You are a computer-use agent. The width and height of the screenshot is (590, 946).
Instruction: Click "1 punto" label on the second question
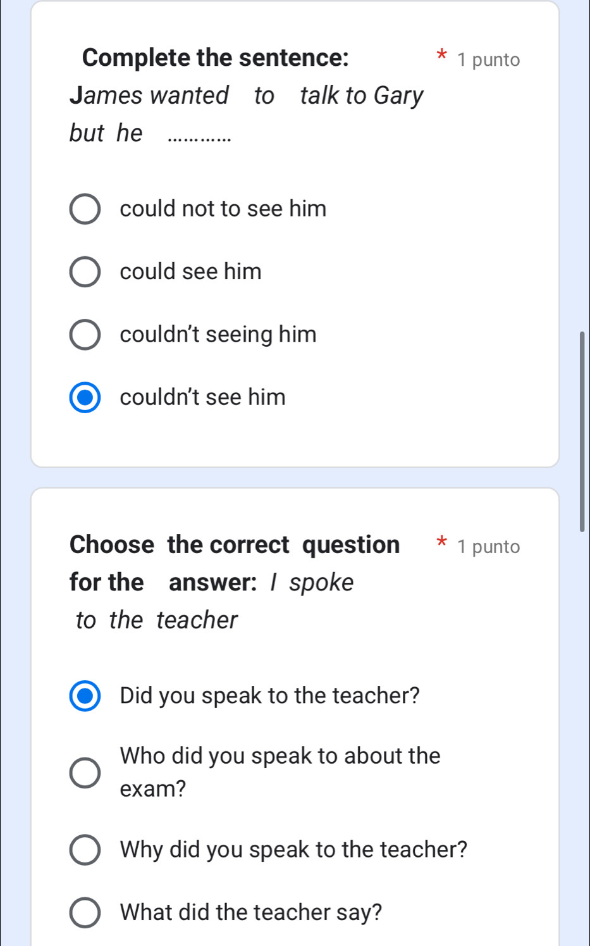click(x=489, y=547)
